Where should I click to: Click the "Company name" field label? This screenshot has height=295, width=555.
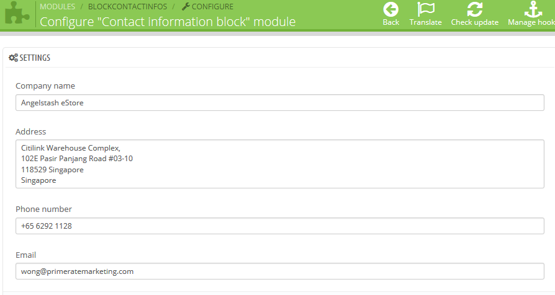45,86
